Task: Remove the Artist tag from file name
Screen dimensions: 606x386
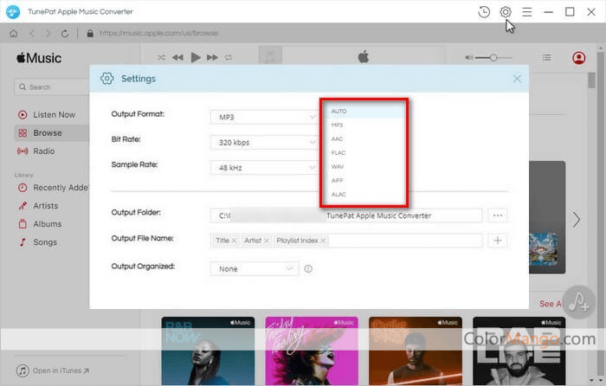Action: pos(267,241)
